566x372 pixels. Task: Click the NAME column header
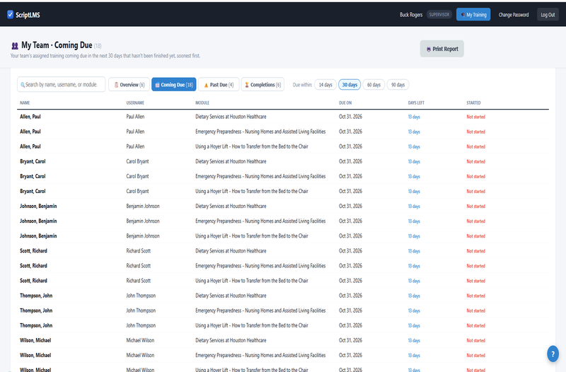coord(25,103)
